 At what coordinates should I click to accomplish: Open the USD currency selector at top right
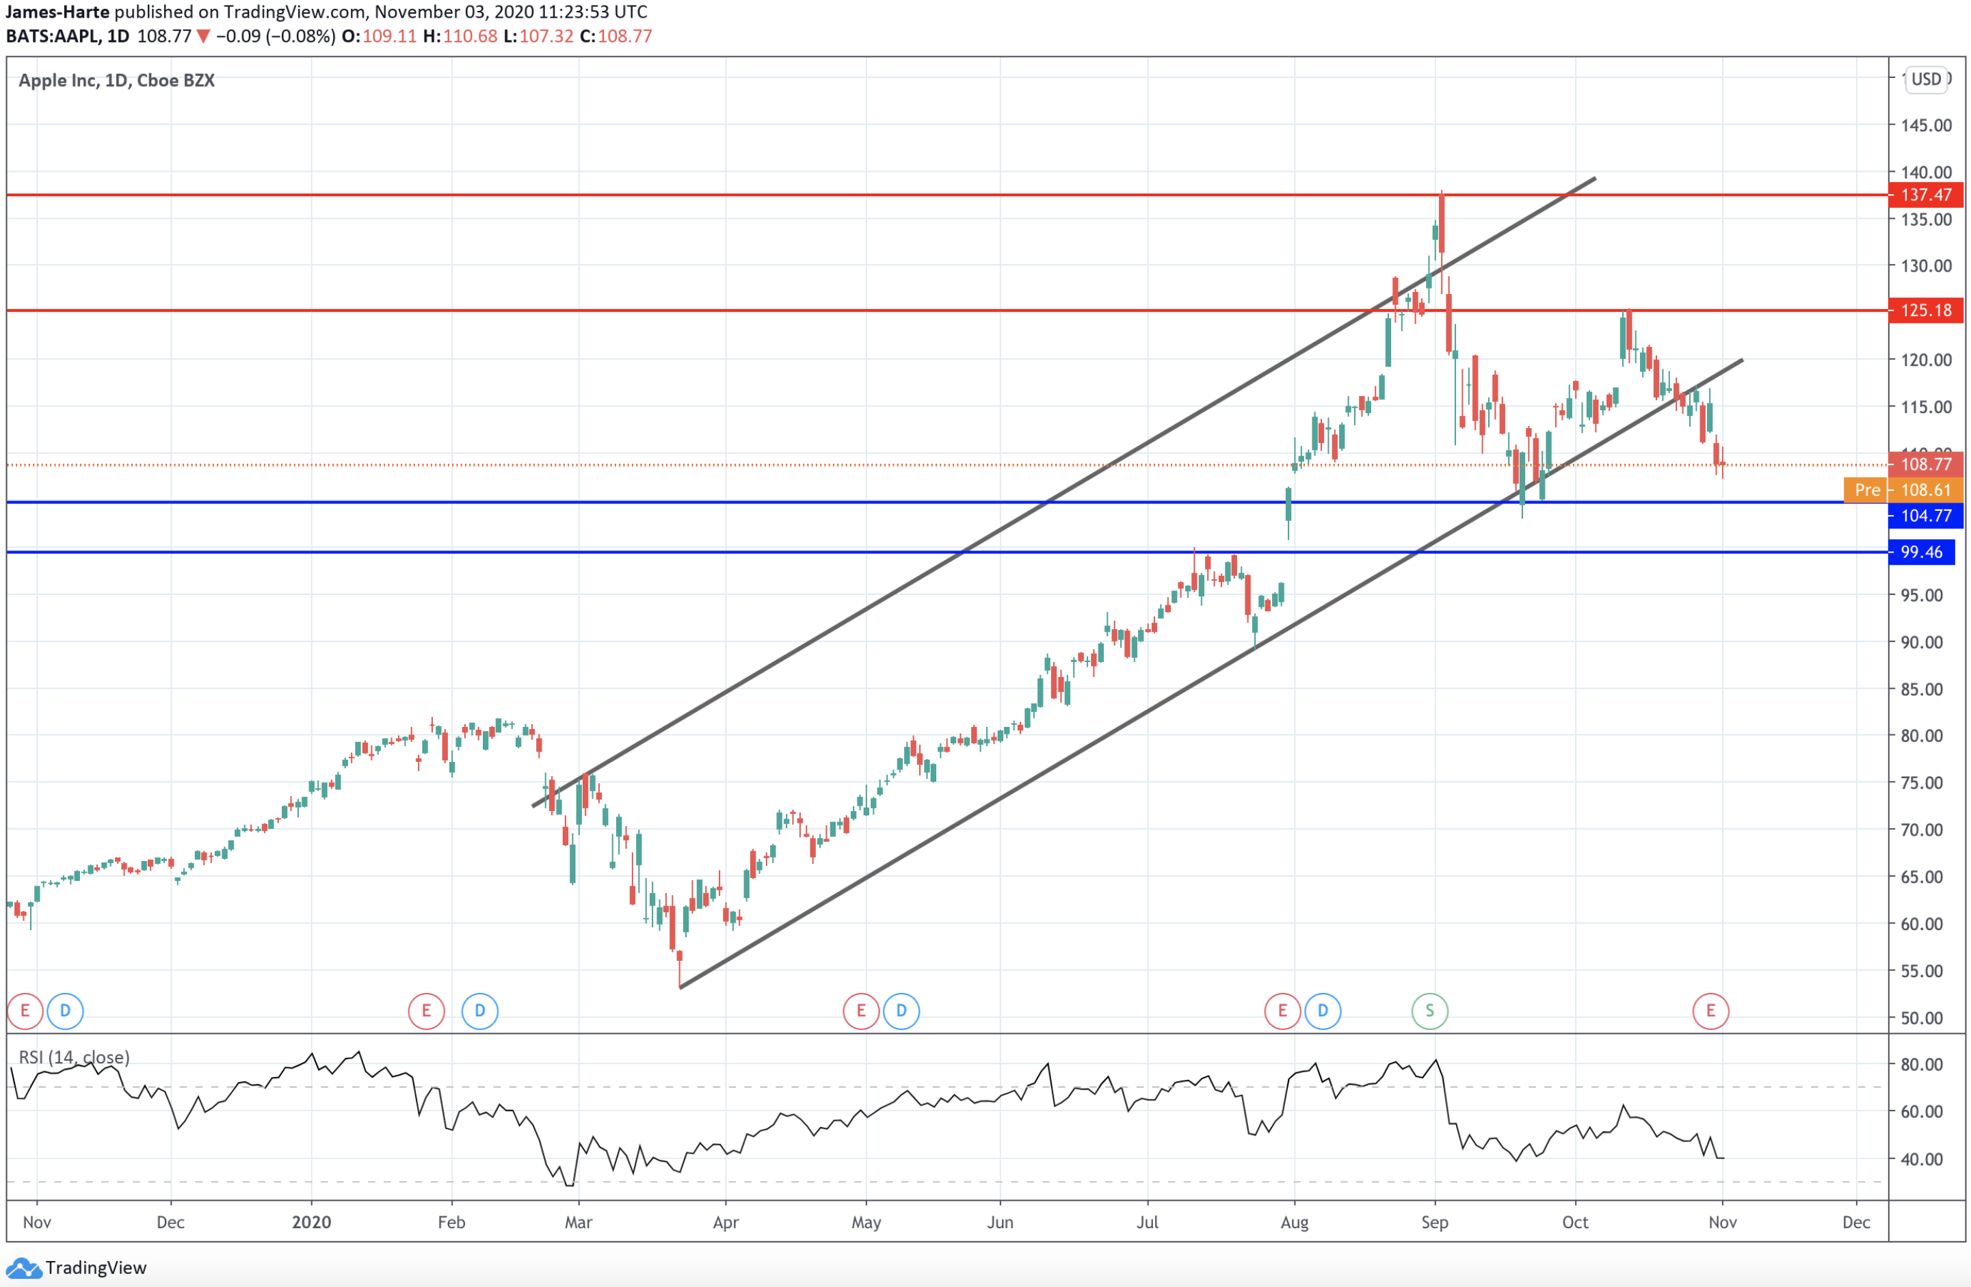(1927, 79)
